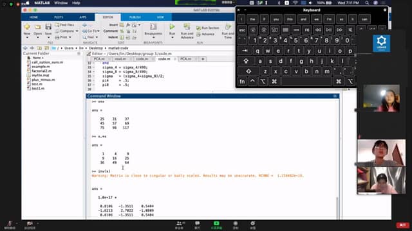Open example.m in Current Folder
The width and height of the screenshot is (412, 231).
41,67
